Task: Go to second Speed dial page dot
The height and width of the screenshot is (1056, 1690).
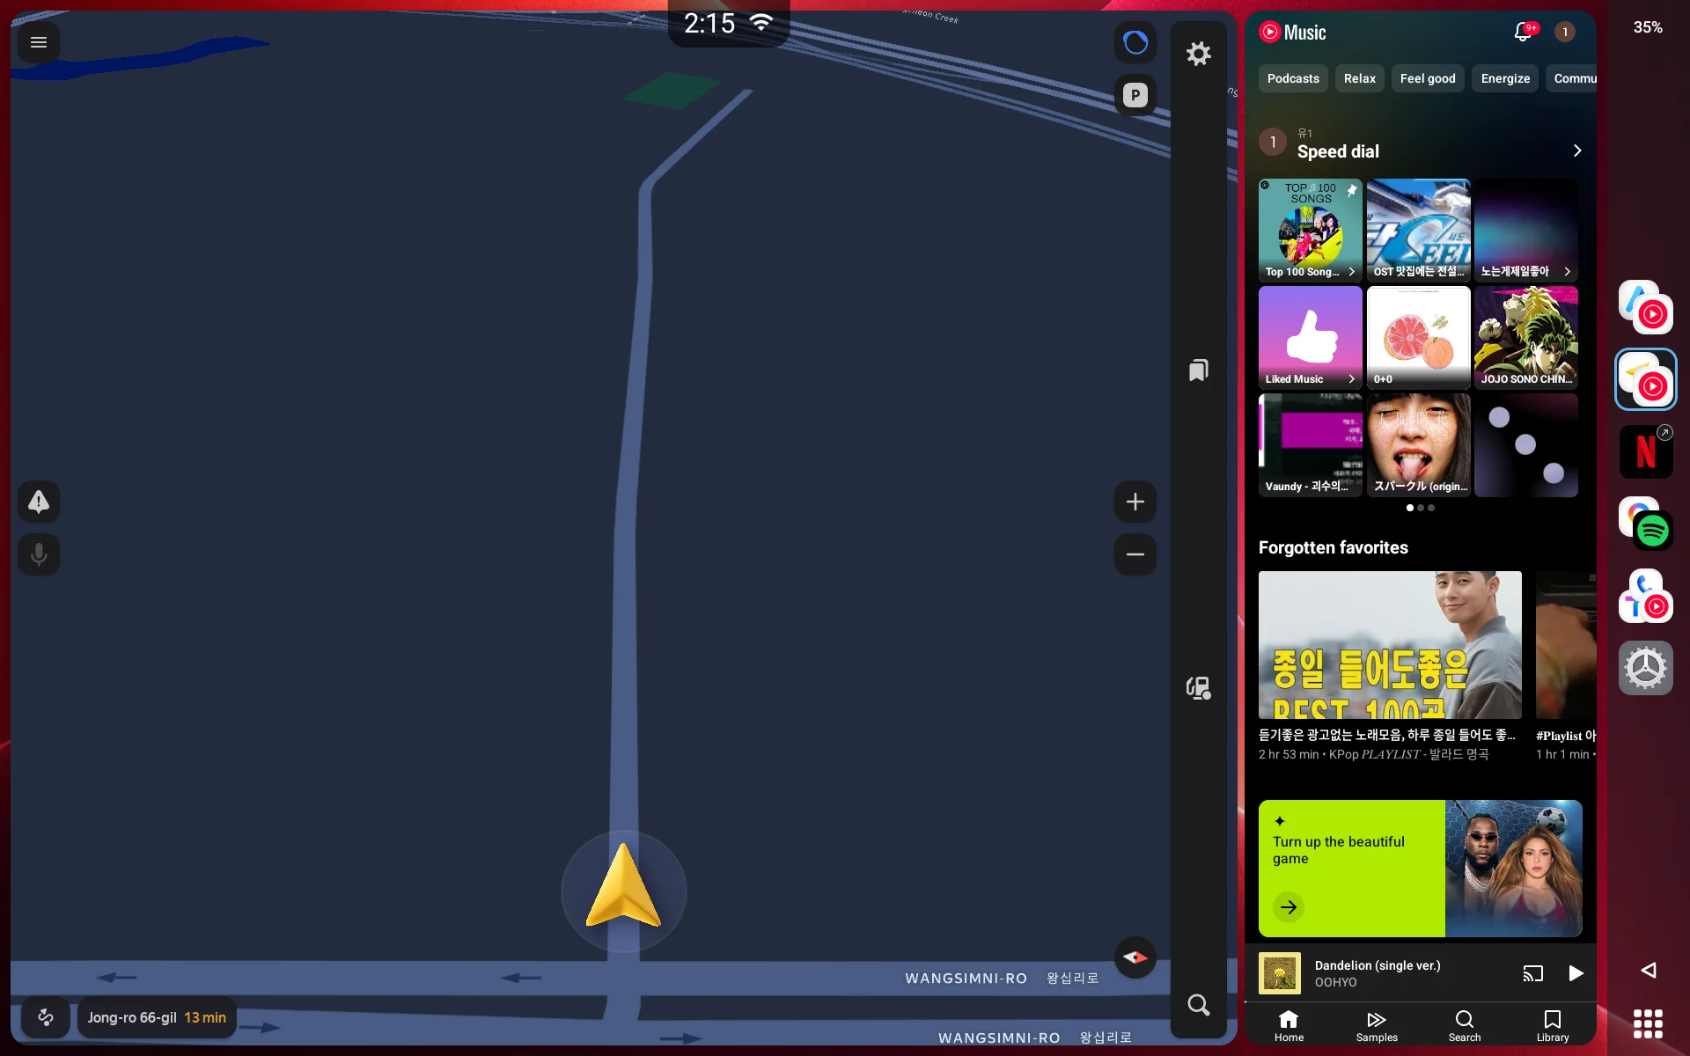Action: tap(1421, 508)
